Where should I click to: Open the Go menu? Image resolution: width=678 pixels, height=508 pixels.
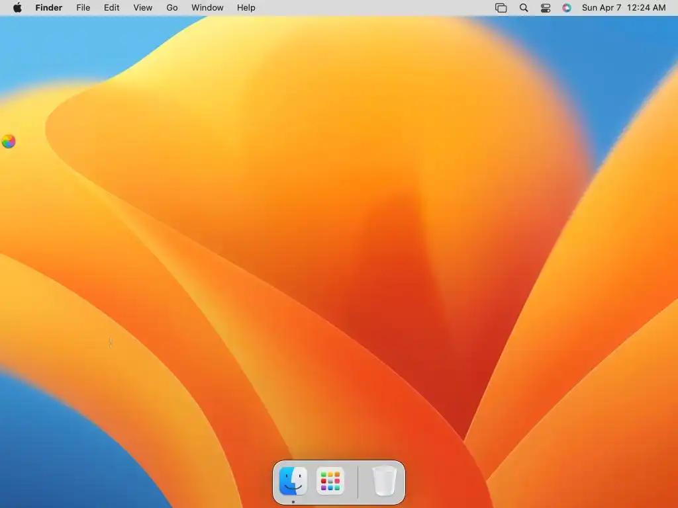(x=172, y=8)
